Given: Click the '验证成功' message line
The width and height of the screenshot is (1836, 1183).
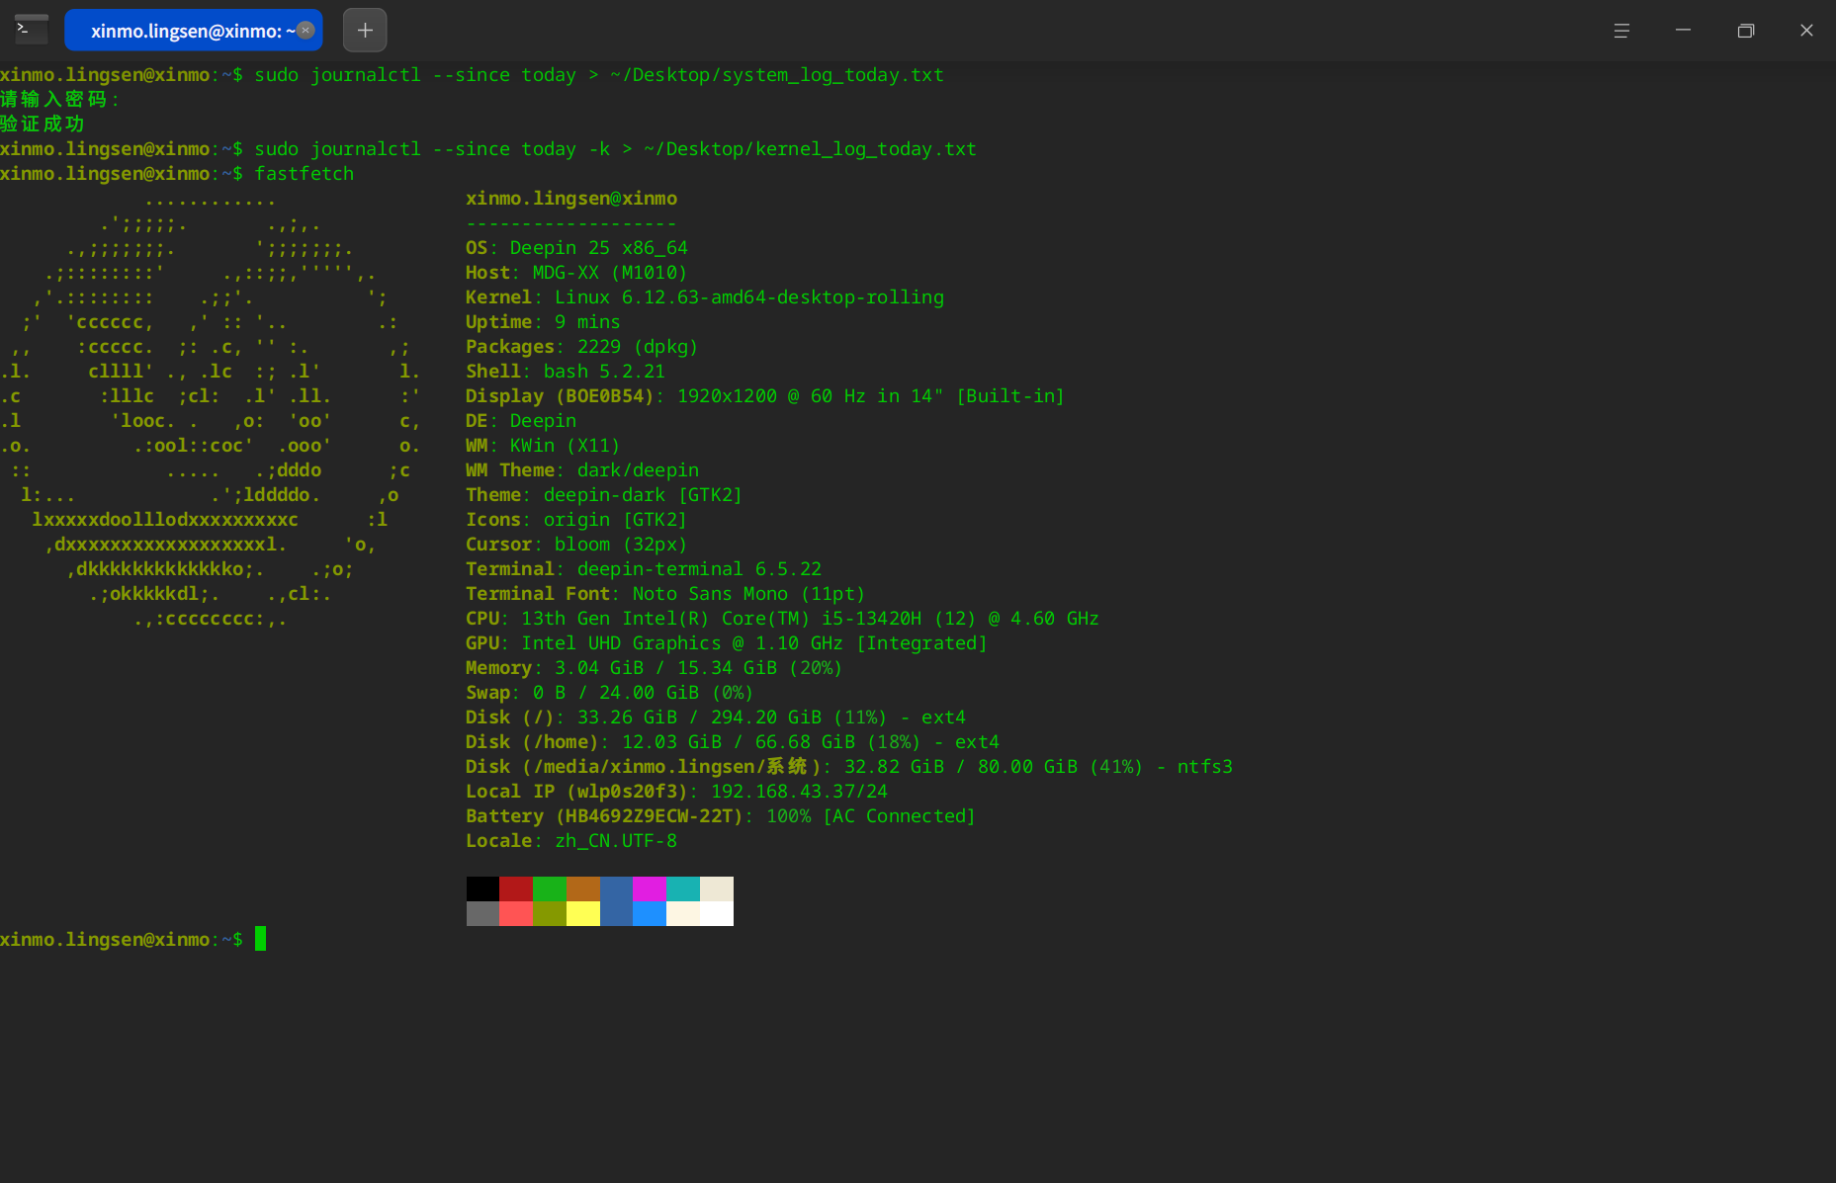Looking at the screenshot, I should coord(43,125).
